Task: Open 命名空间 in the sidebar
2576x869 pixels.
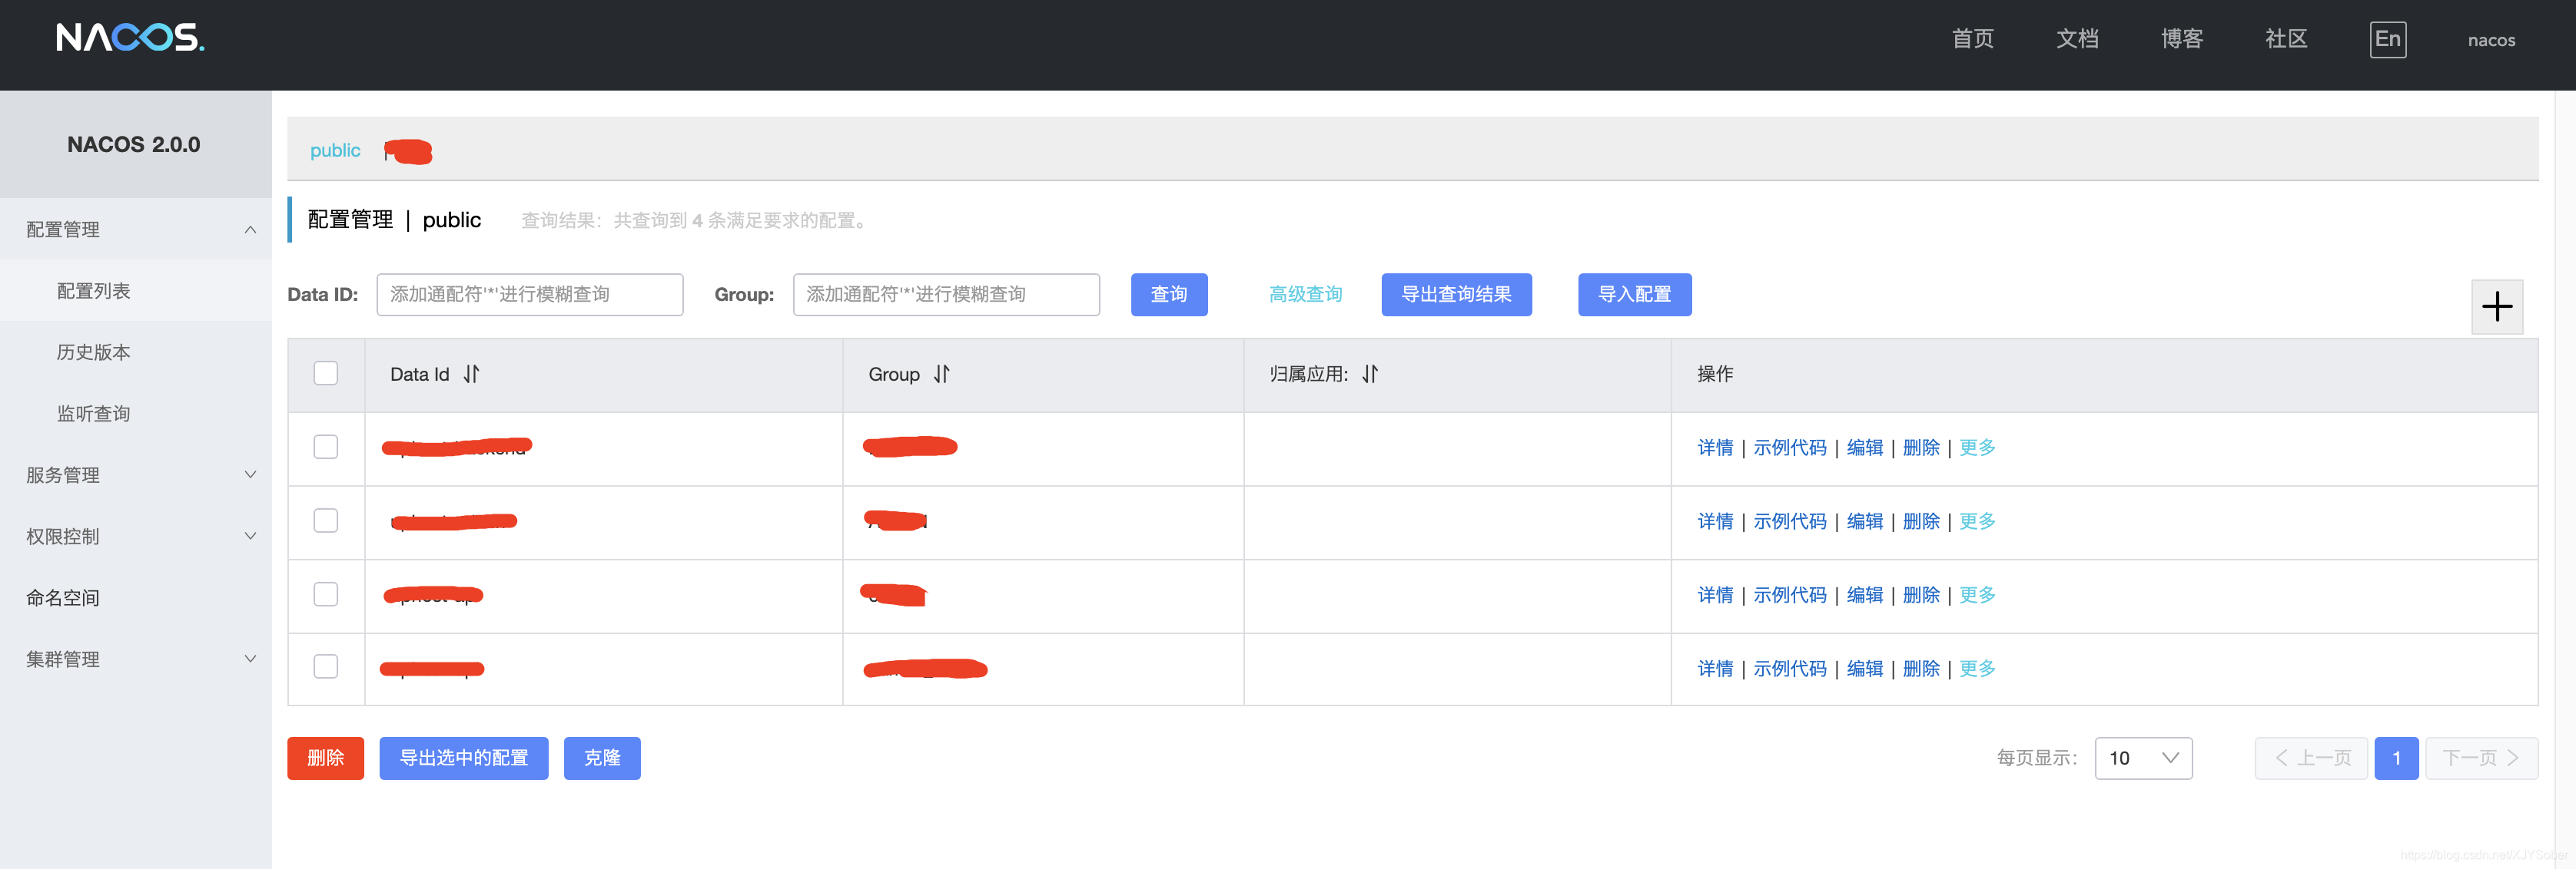Action: (136, 598)
